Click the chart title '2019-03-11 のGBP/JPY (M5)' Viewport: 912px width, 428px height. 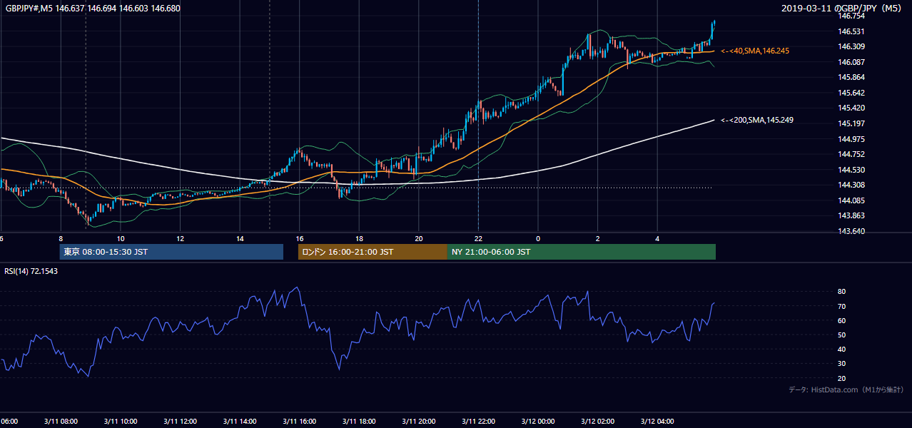coord(843,8)
